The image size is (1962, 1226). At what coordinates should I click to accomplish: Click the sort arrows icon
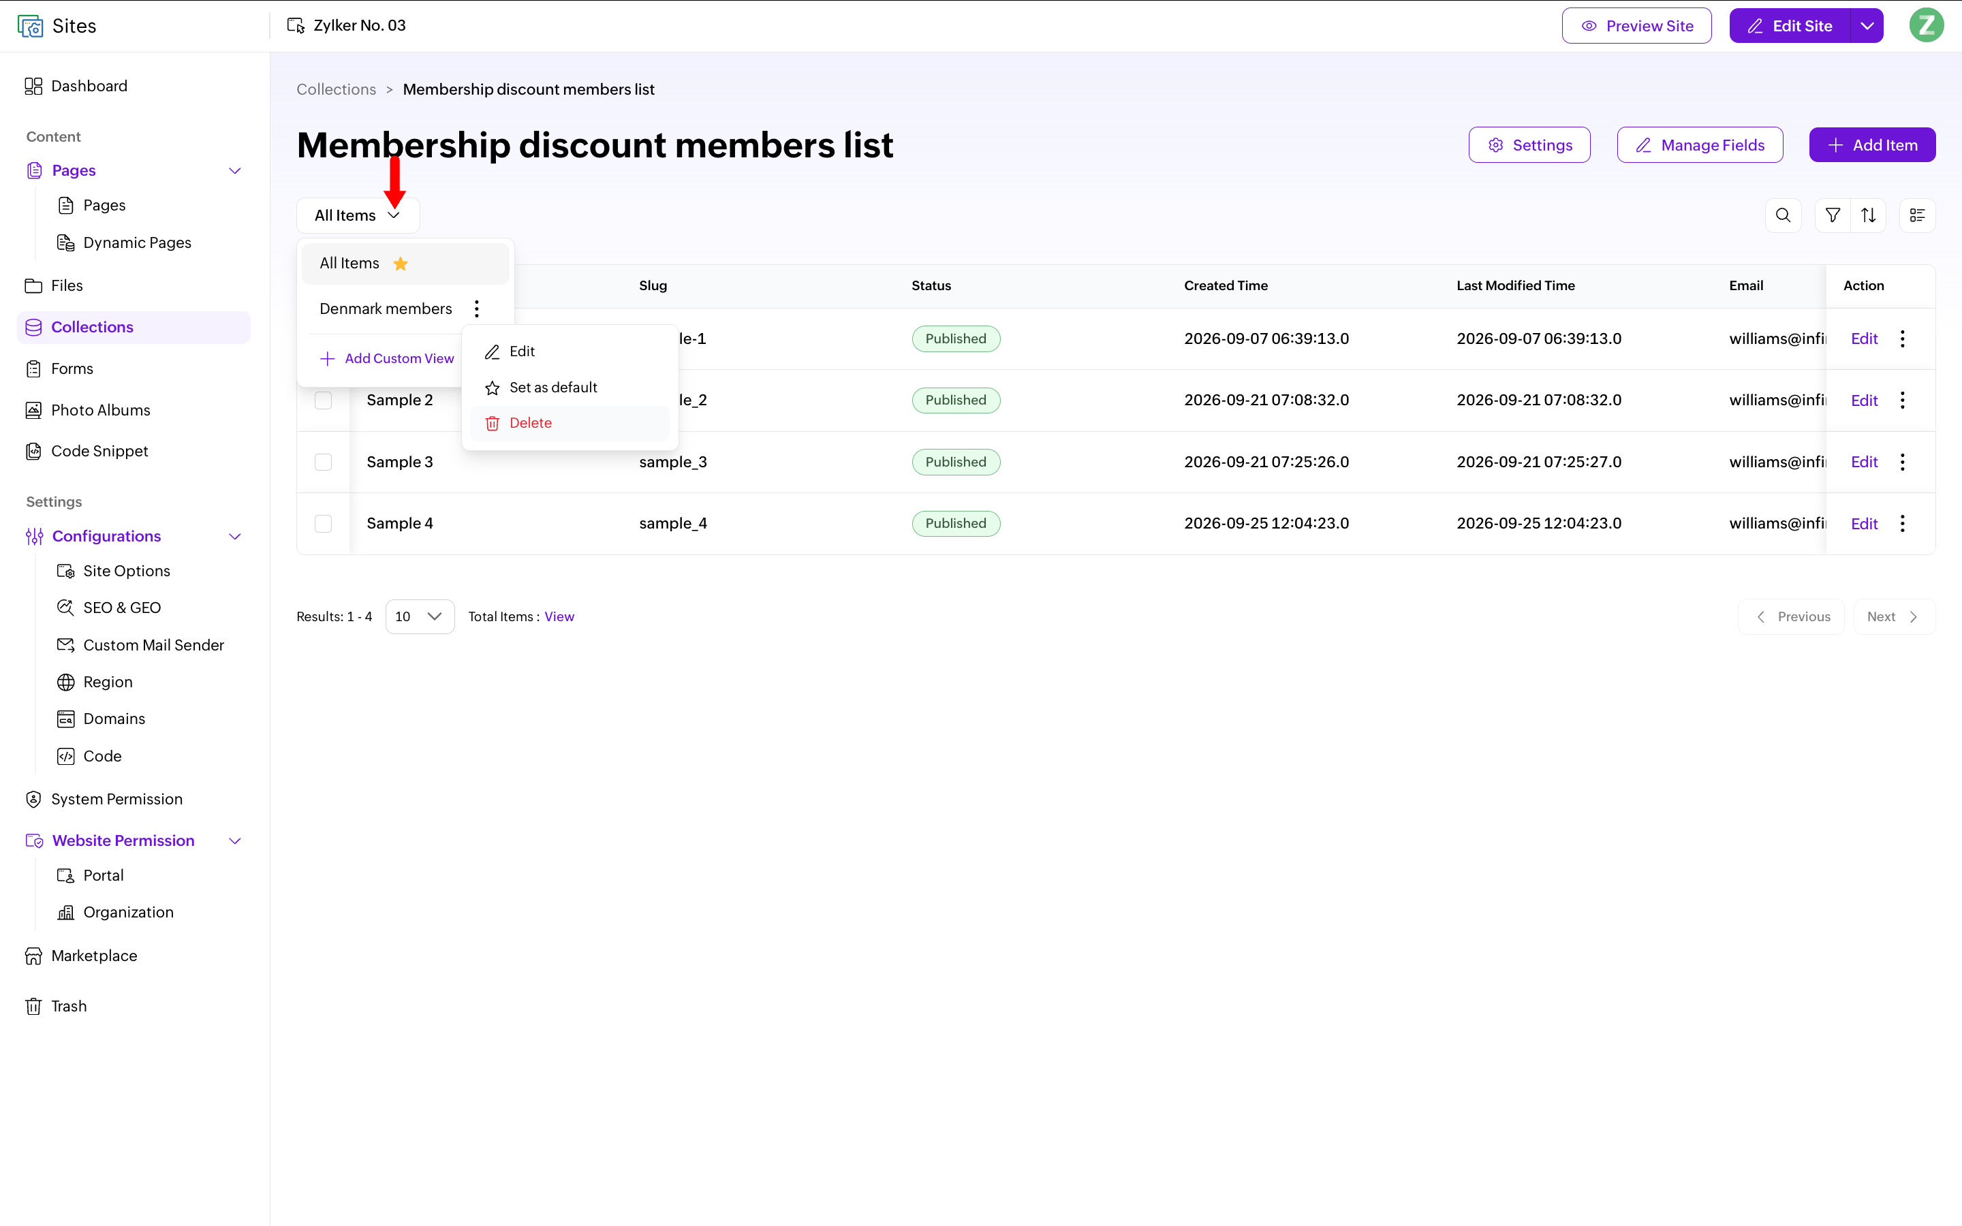coord(1869,215)
